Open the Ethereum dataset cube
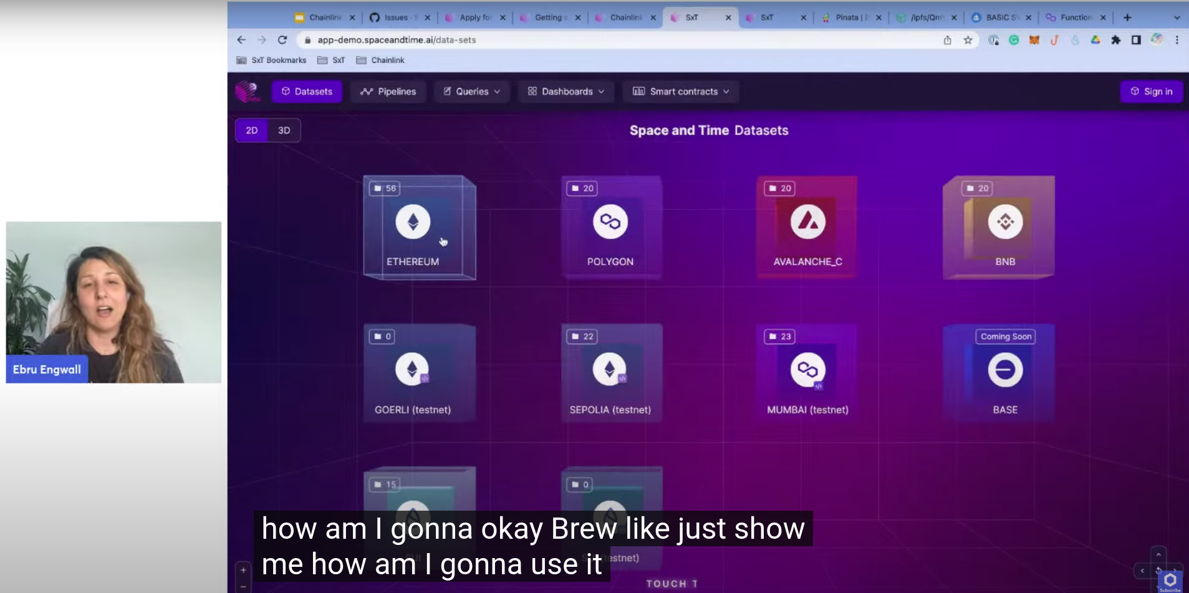This screenshot has height=593, width=1189. point(419,228)
